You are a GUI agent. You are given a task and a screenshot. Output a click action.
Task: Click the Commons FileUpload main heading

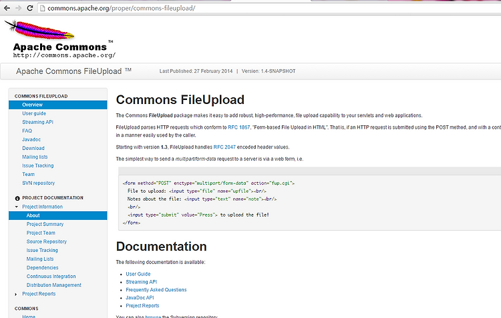[180, 100]
